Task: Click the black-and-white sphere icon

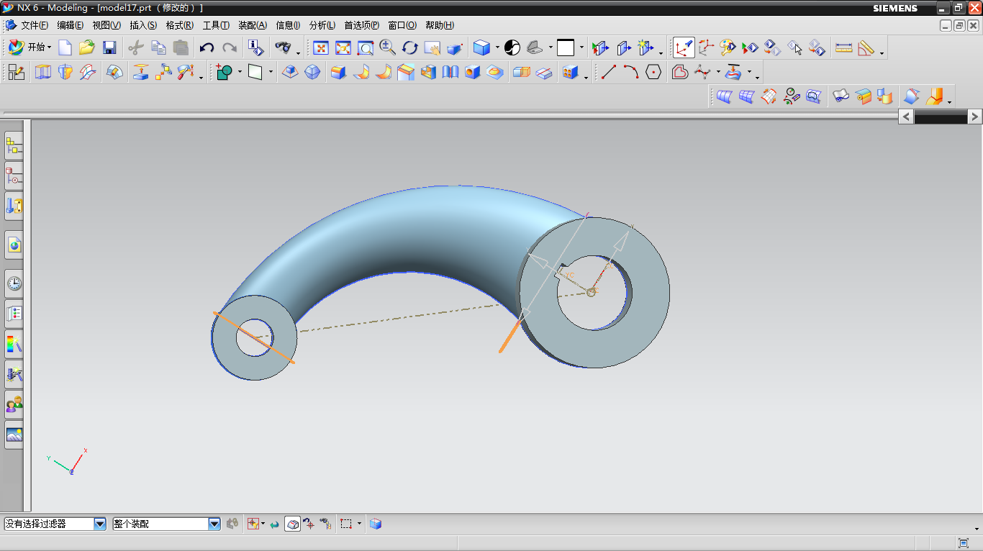Action: click(512, 48)
